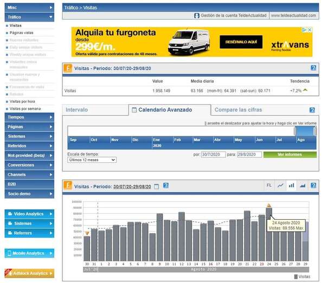Open calendar icon next to chart period
Viewport: 334px width, 283px height.
point(156,186)
